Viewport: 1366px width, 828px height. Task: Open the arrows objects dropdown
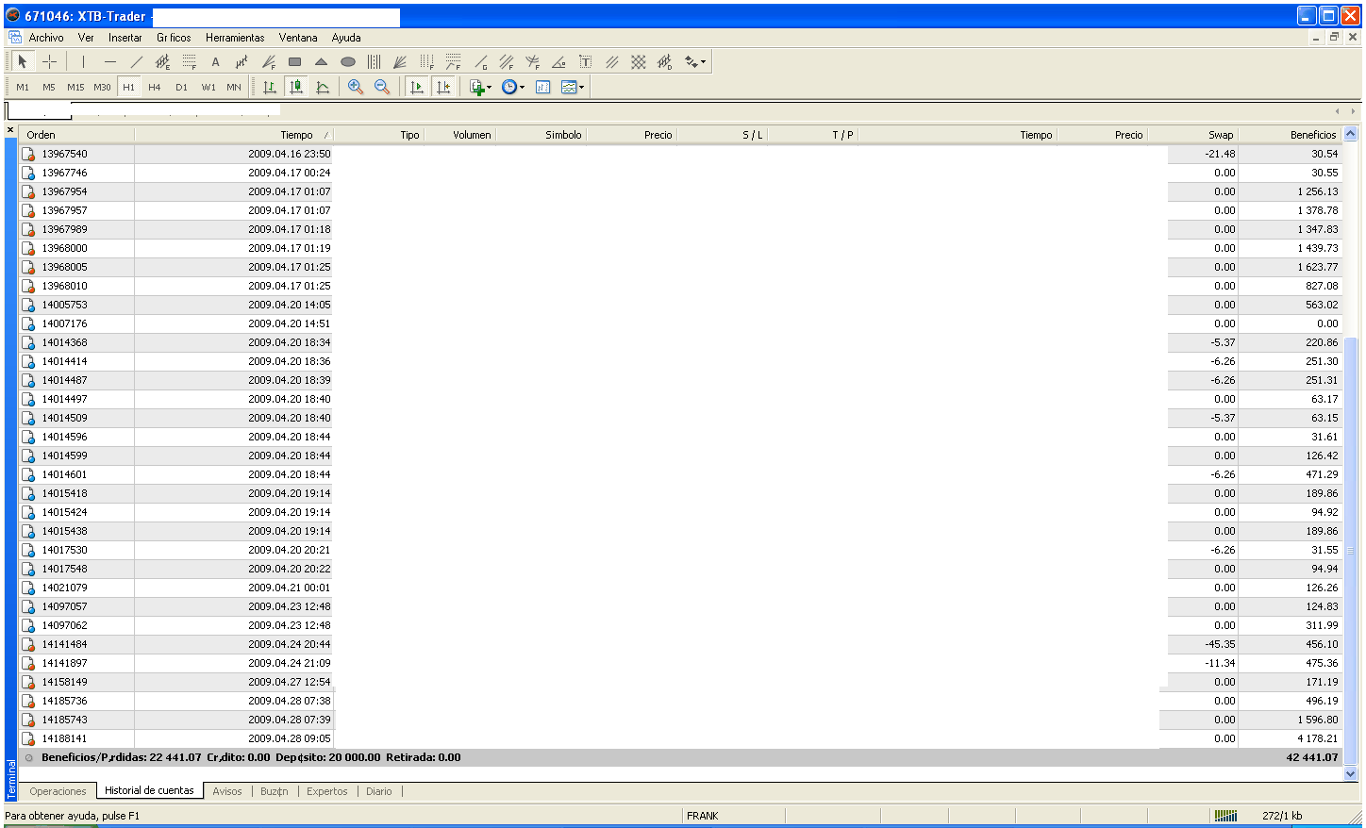695,62
